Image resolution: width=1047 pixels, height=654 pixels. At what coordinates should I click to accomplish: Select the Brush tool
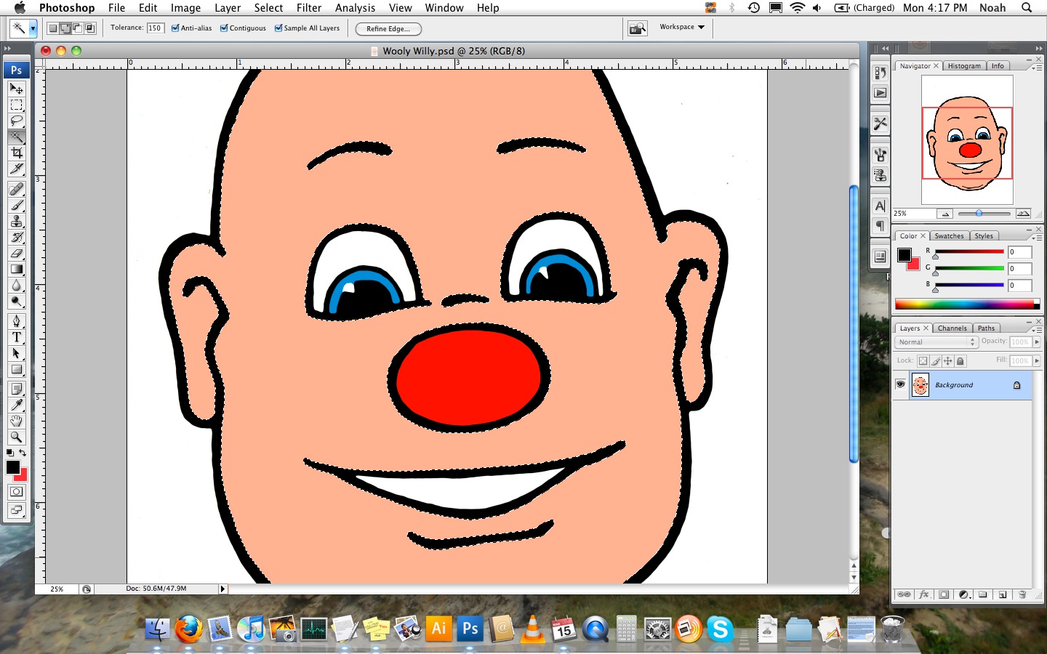pos(16,206)
